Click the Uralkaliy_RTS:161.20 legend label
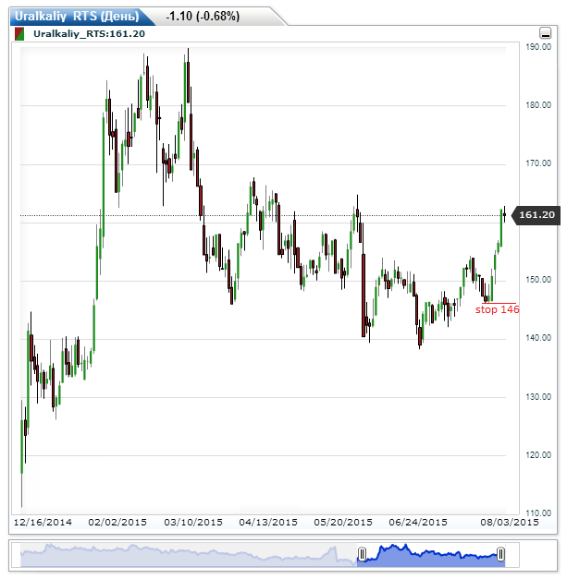The image size is (567, 579). pos(89,34)
